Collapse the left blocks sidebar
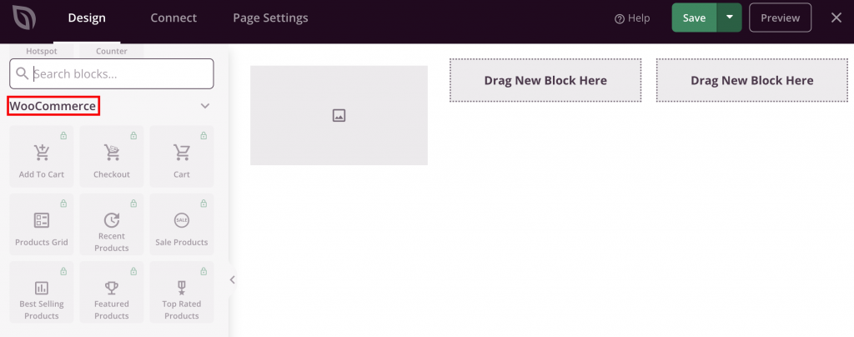Viewport: 854px width, 337px height. (x=232, y=280)
